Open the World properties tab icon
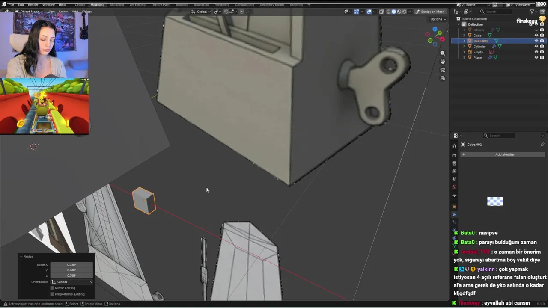 coord(454,187)
